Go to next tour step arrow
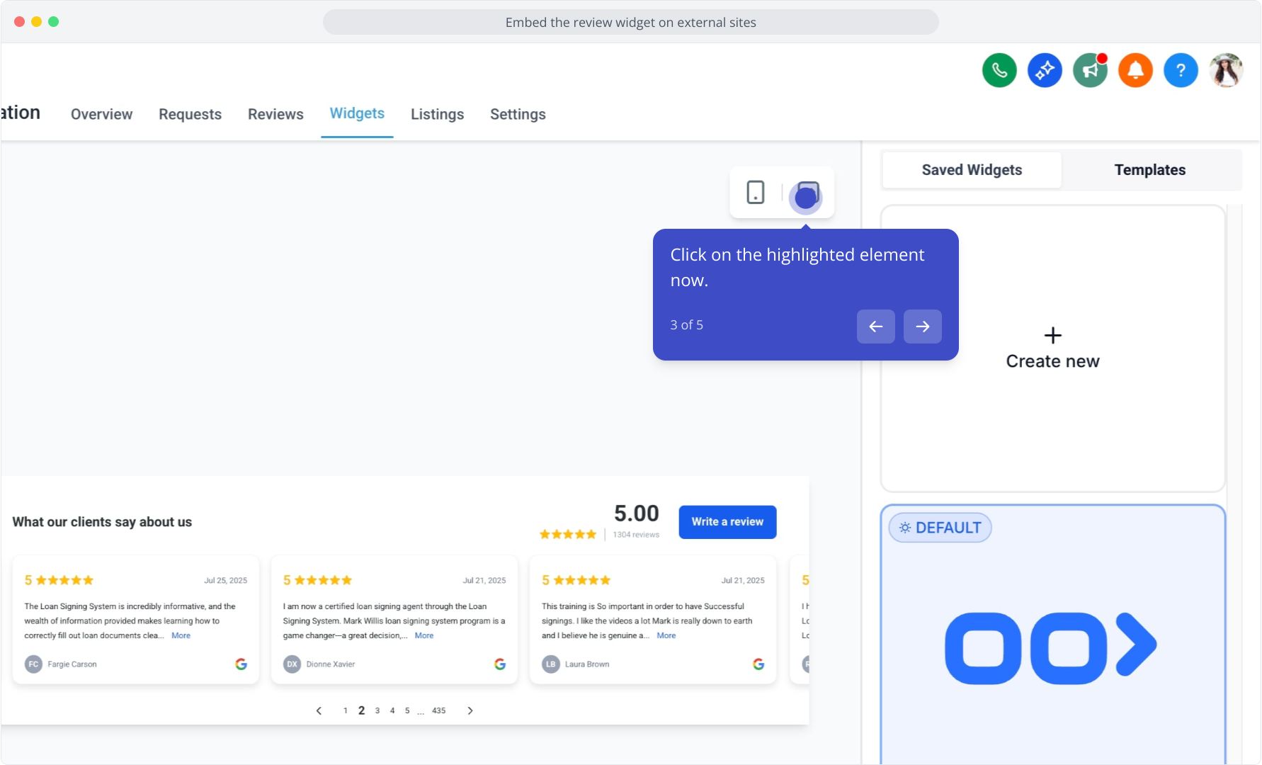 click(x=922, y=327)
